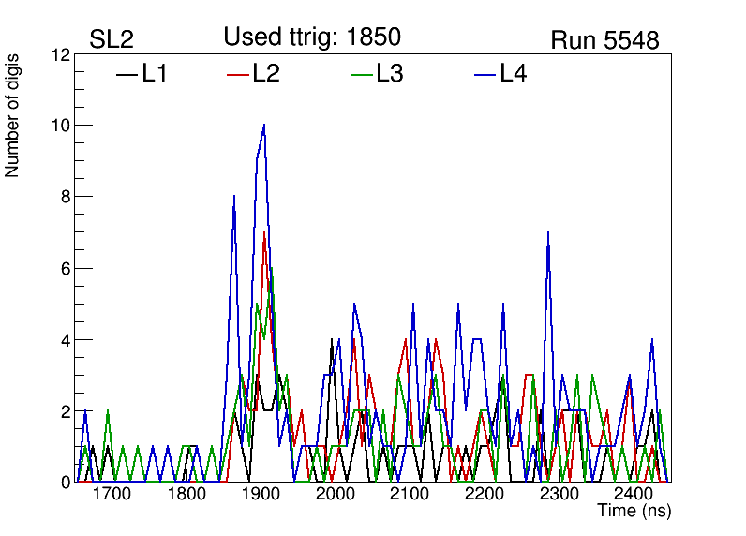Click the black L1 legend line sample
This screenshot has height=536, width=746.
click(126, 74)
